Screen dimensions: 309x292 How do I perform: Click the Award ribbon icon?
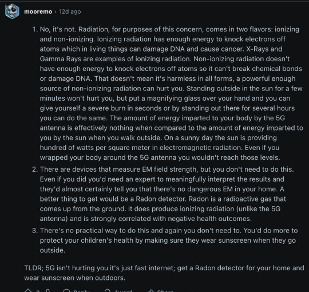tap(108, 291)
